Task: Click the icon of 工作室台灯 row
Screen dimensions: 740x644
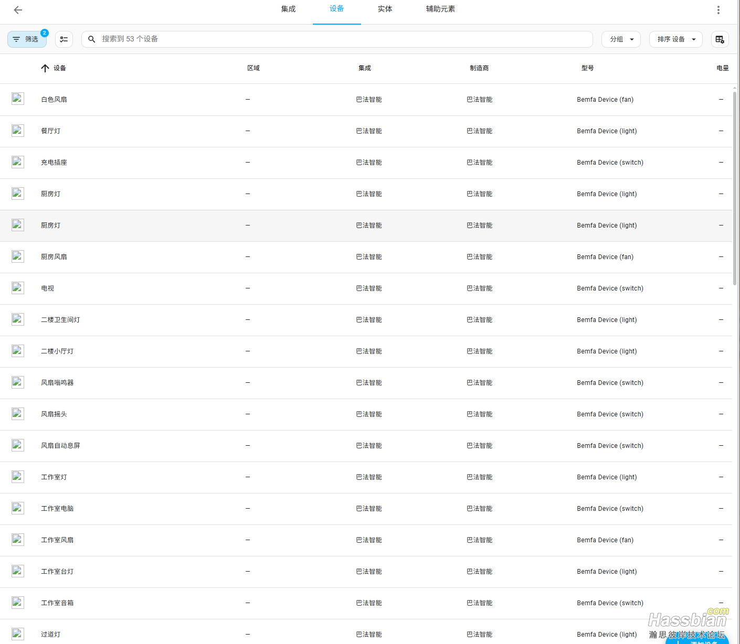Action: point(18,571)
